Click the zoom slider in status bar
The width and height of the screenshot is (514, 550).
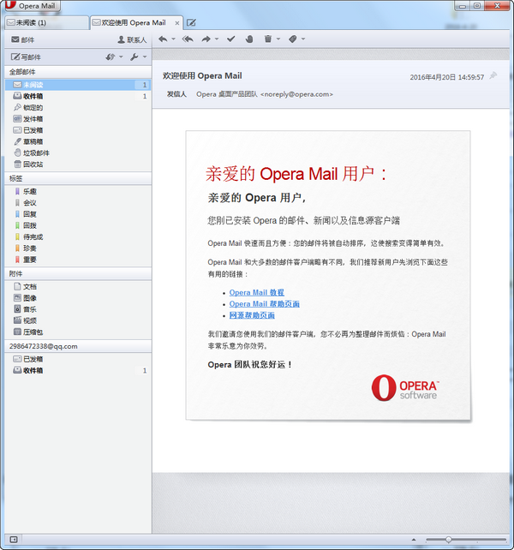[449, 540]
